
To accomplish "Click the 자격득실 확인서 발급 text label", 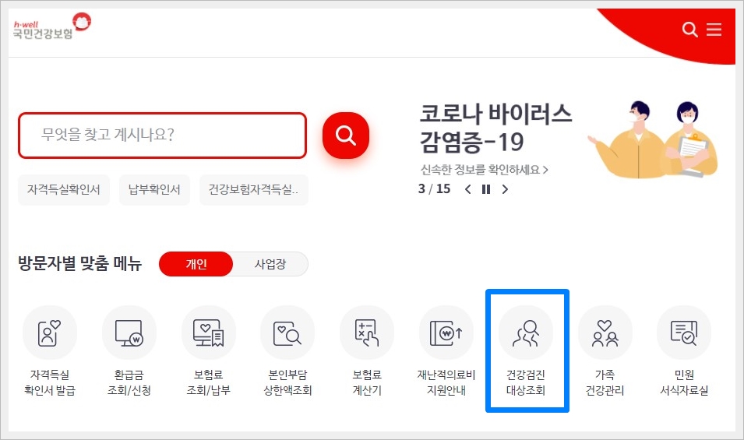I will click(49, 382).
